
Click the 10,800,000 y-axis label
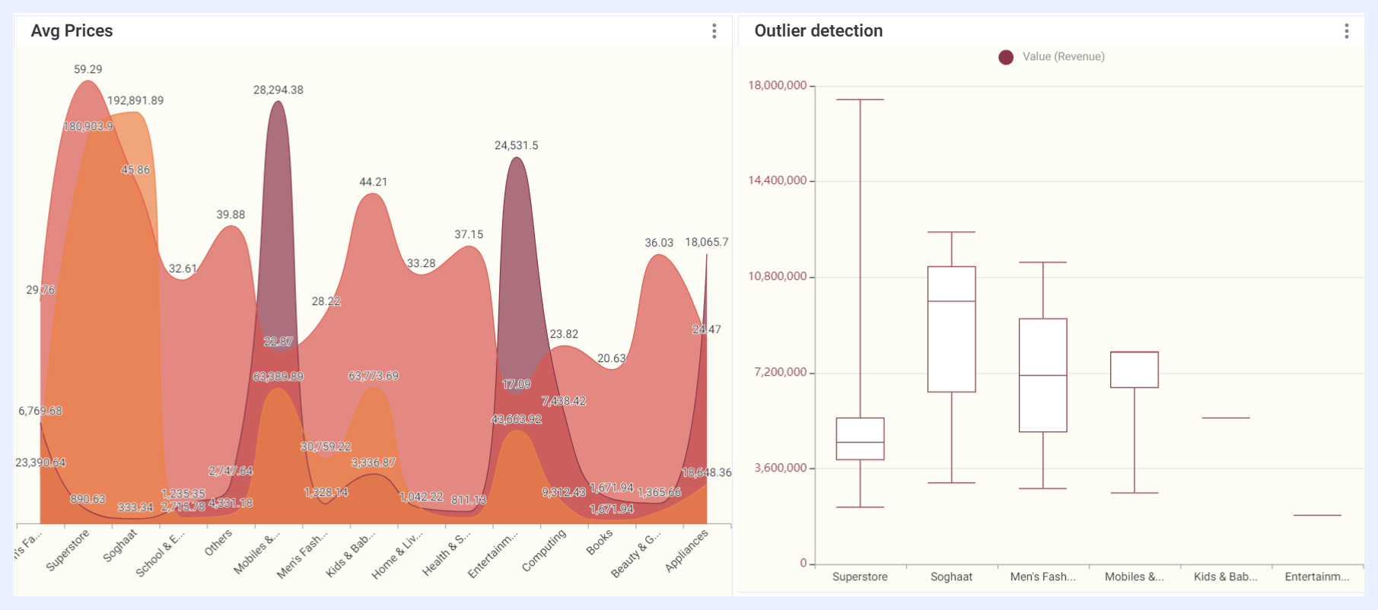(777, 276)
